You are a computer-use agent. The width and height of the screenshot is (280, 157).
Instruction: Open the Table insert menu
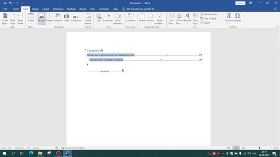tap(31, 19)
